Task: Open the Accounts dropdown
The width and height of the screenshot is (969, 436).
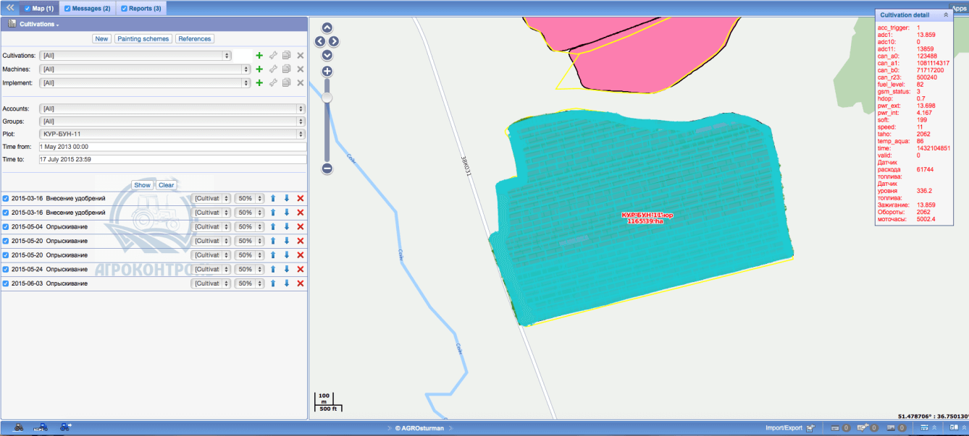Action: pos(172,108)
